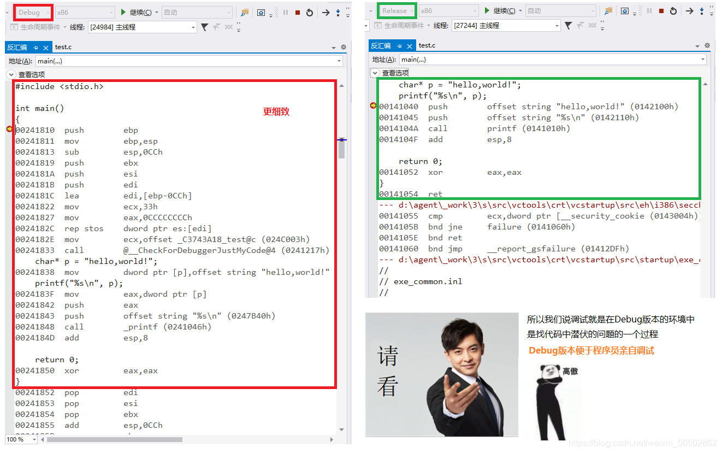Click Step Into icon in Debug window
Viewport: 722px width, 453px height.
coord(339,13)
